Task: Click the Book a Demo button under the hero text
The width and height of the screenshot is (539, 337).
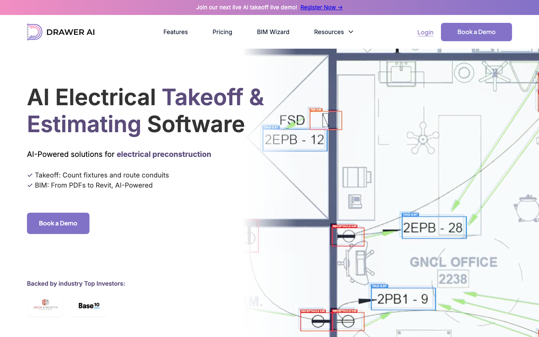Action: tap(58, 223)
